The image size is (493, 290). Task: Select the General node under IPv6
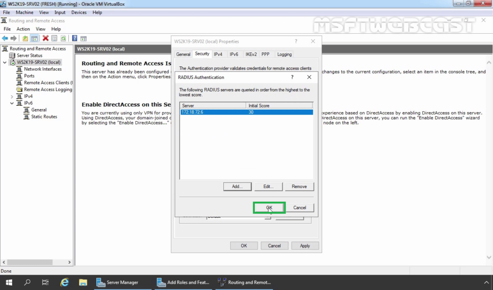click(39, 110)
